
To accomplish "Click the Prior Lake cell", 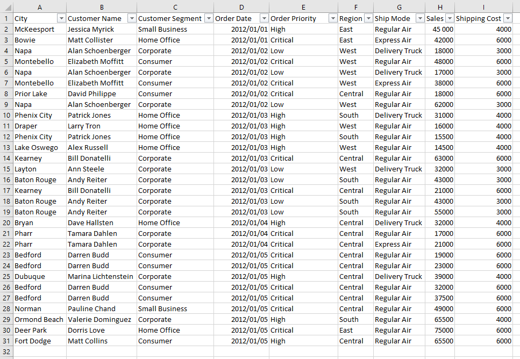I will click(x=40, y=94).
